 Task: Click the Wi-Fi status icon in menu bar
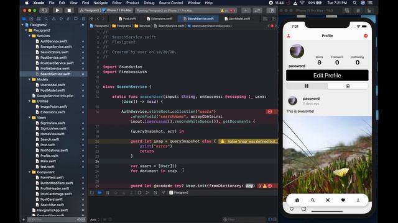point(302,2)
